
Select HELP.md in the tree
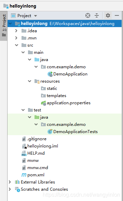(x=36, y=153)
